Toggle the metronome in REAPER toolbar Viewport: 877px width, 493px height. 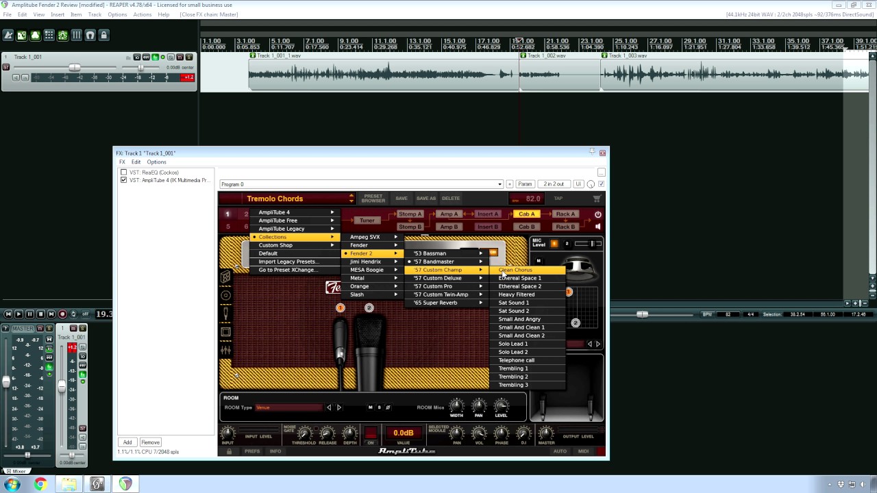8,35
